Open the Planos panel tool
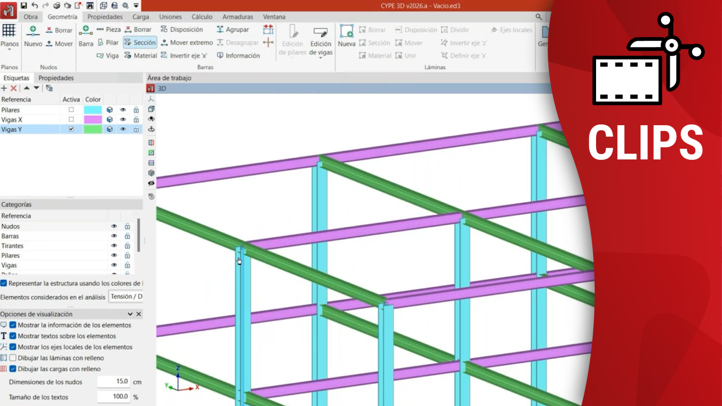Image resolution: width=722 pixels, height=406 pixels. [10, 36]
